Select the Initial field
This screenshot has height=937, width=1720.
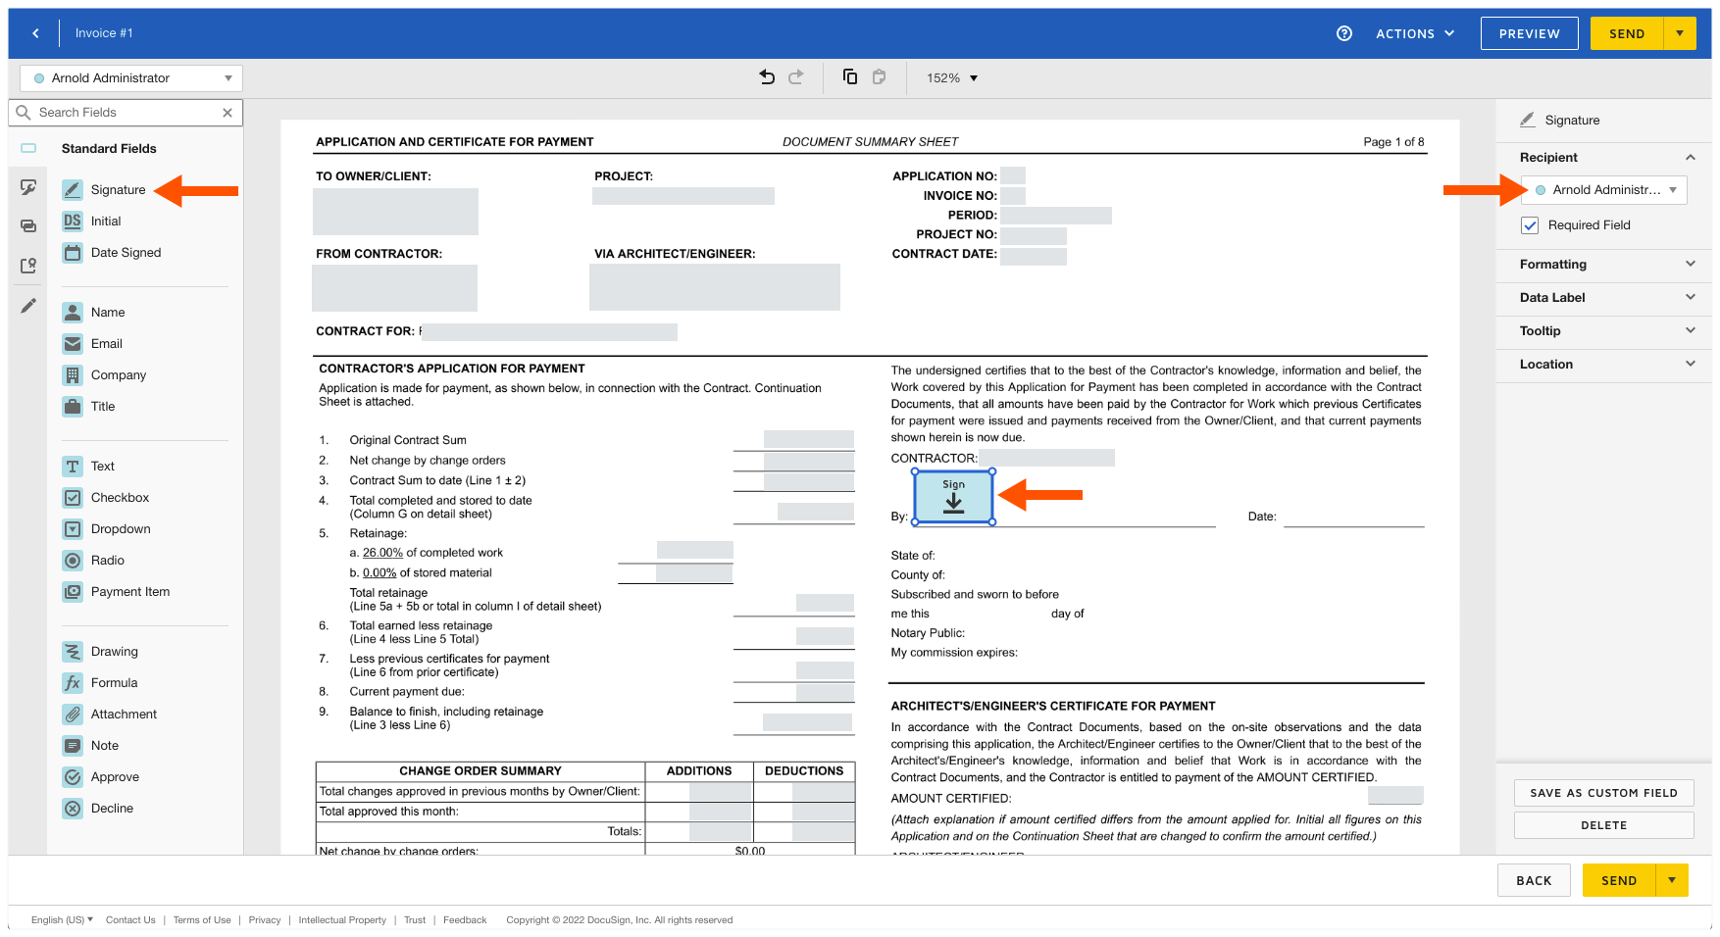click(x=92, y=222)
